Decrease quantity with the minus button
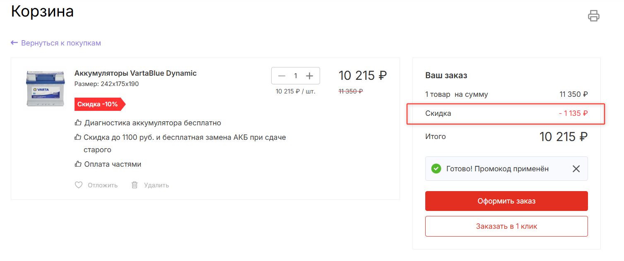The width and height of the screenshot is (624, 261). click(282, 76)
